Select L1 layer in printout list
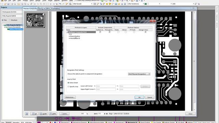Viewport: 219px width, 123px height. pos(71,34)
